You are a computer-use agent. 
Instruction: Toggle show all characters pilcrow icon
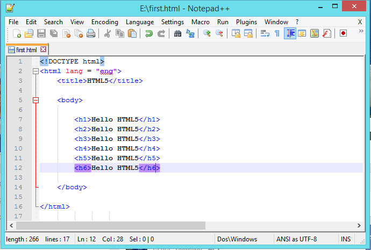(x=277, y=33)
